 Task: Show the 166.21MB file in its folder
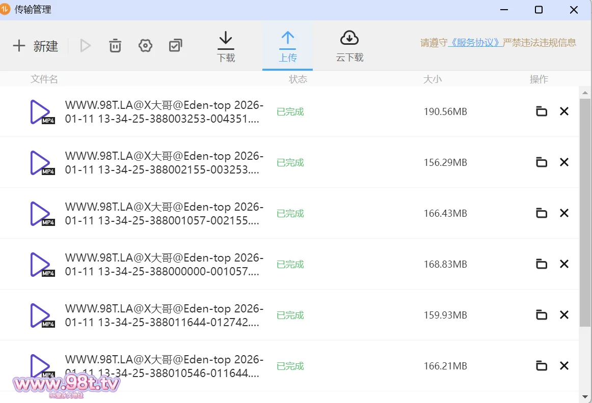click(x=541, y=366)
